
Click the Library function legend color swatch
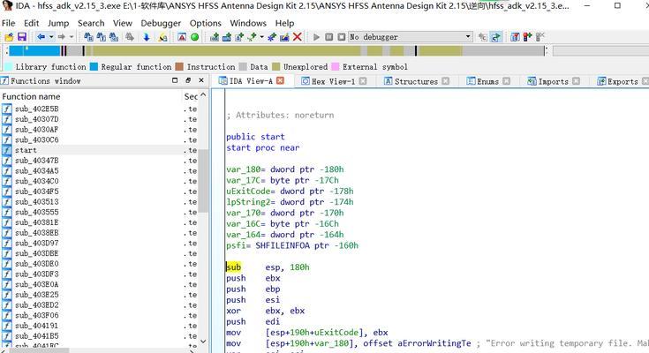coord(8,66)
